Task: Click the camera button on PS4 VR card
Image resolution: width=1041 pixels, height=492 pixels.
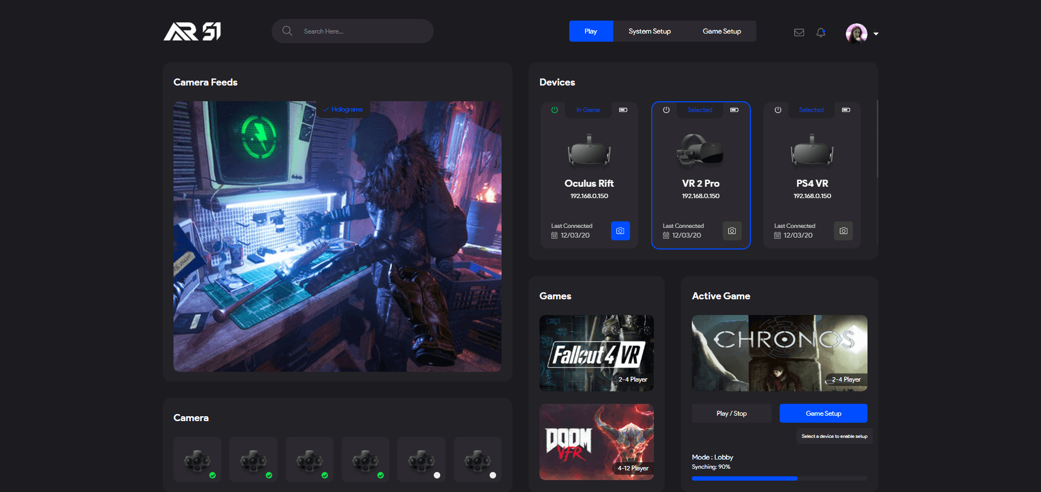Action: click(x=844, y=231)
